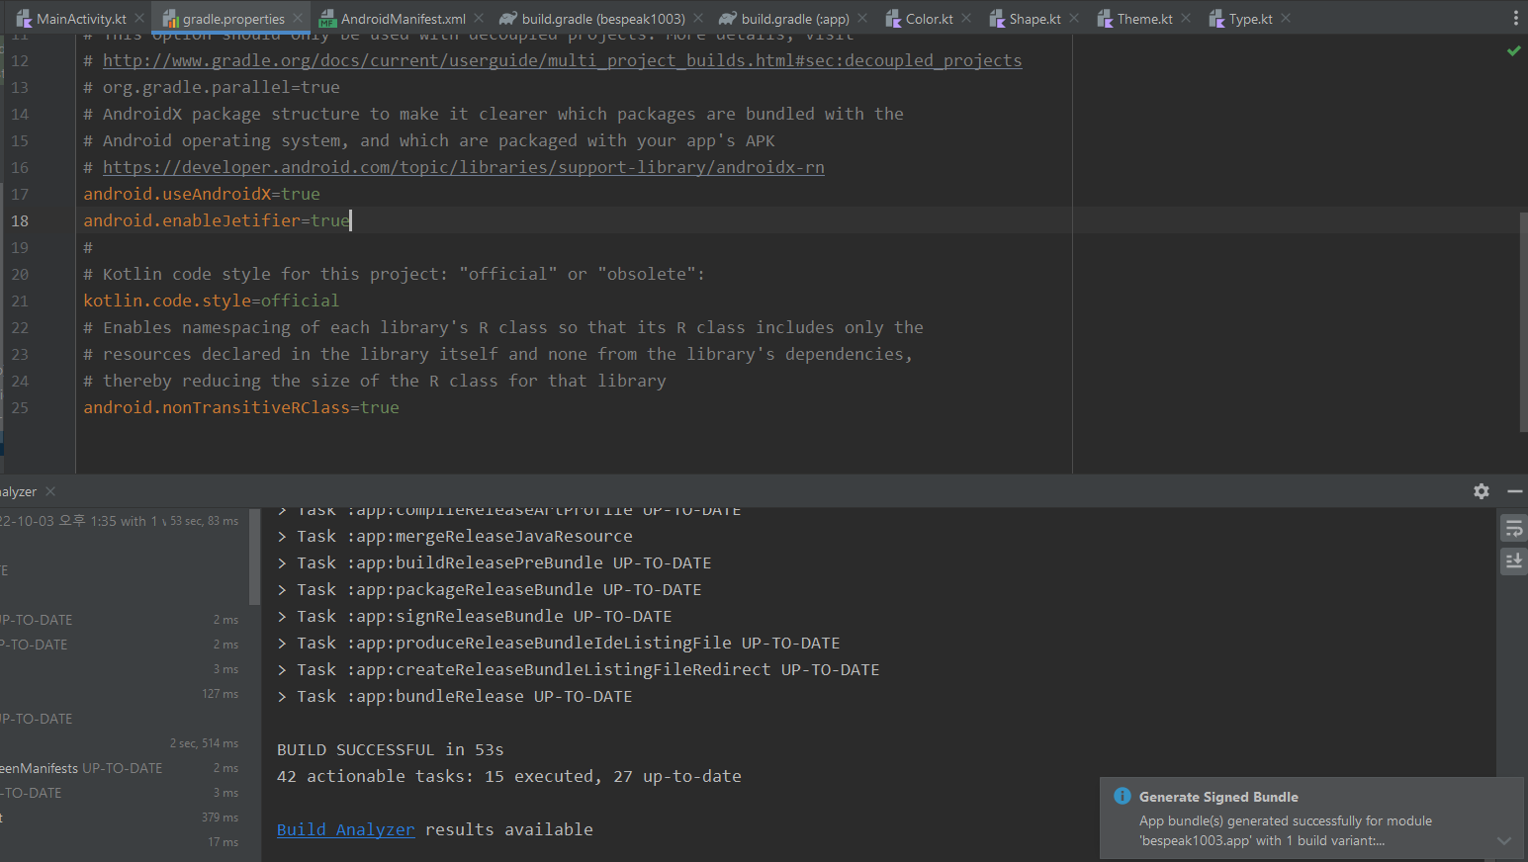The image size is (1528, 862).
Task: Place cursor on android.enableJetifier=true line
Action: pyautogui.click(x=217, y=220)
